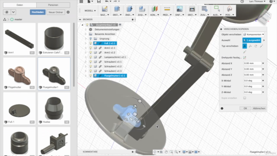Click the Save disk icon
The height and width of the screenshot is (156, 277).
[99, 1]
